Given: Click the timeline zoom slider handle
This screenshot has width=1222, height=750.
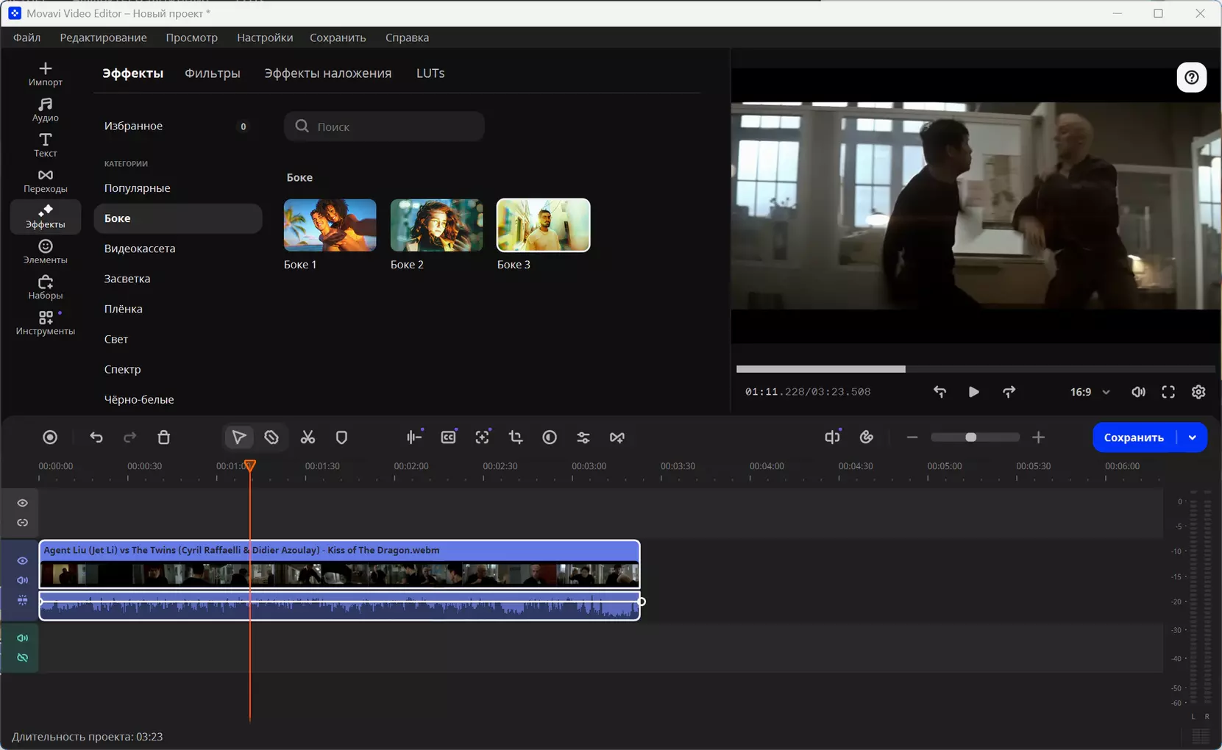Looking at the screenshot, I should coord(971,438).
